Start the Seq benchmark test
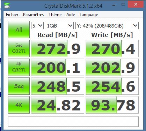146x131 pixels. coord(19,86)
